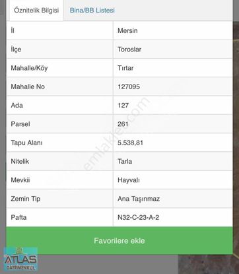Image resolution: width=239 pixels, height=274 pixels.
Task: Click the Tapu Alanı label cell
Action: coord(60,143)
